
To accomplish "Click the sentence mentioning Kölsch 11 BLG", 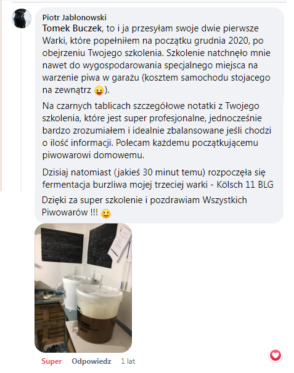I will click(x=158, y=178).
